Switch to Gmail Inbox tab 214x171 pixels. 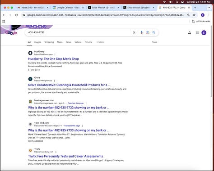pos(31,8)
